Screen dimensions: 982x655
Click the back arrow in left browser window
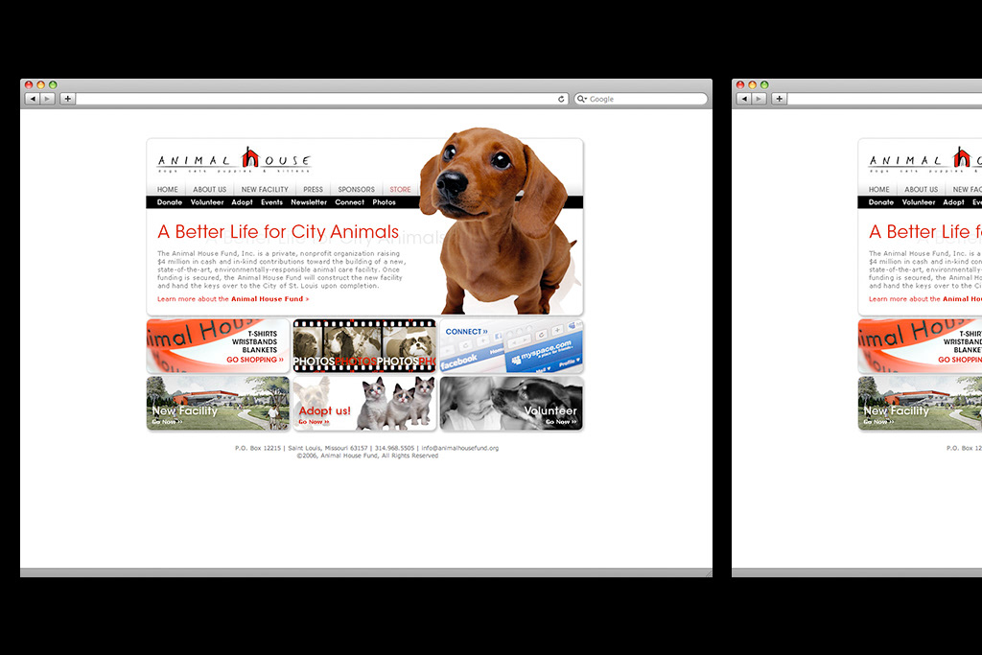(33, 99)
